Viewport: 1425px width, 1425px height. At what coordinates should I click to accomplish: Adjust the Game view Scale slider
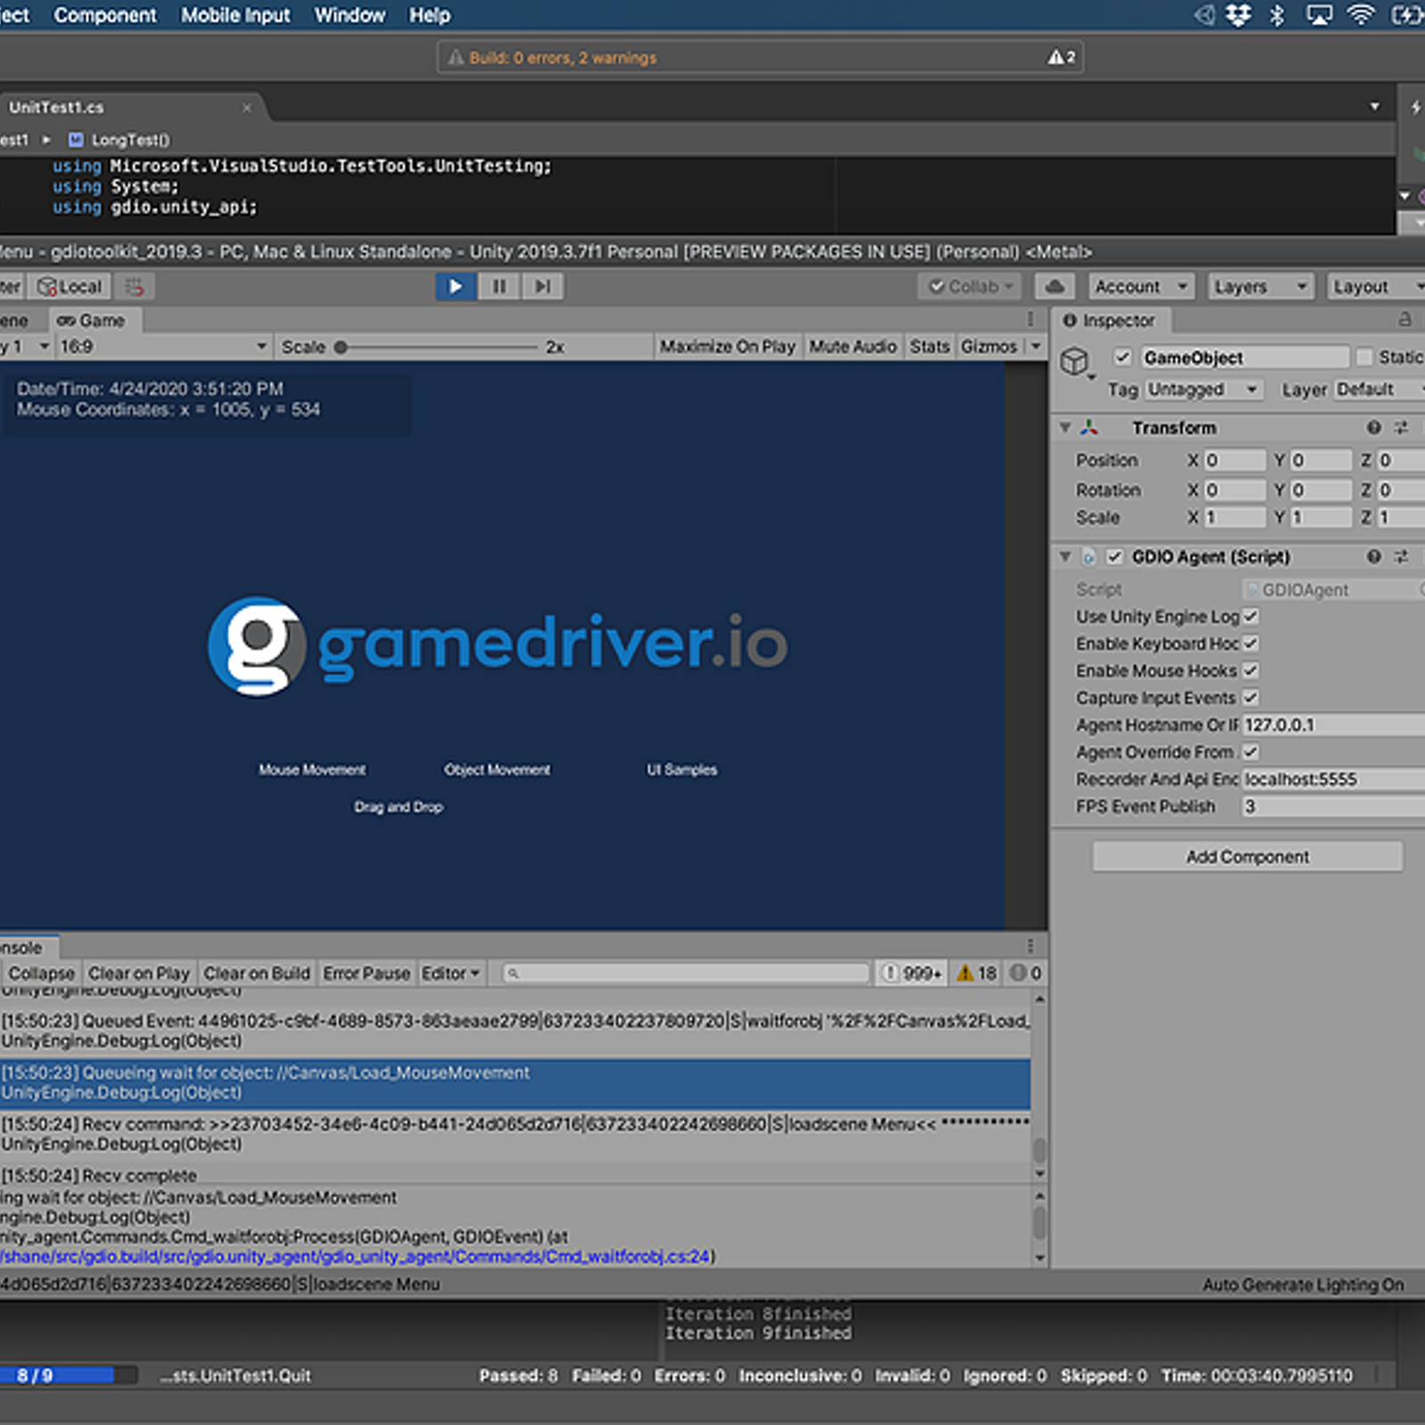point(340,346)
